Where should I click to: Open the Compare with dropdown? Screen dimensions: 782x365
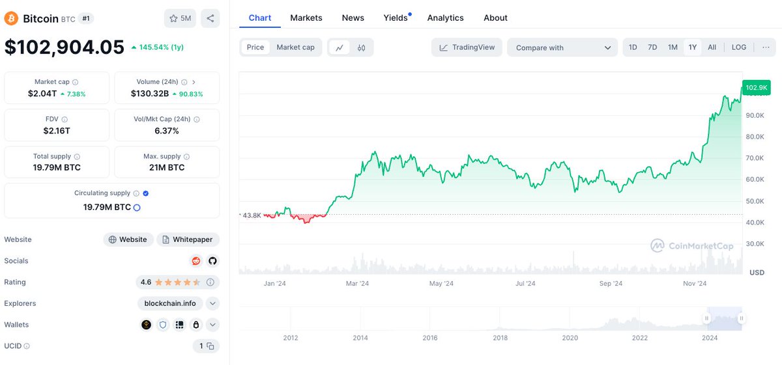pyautogui.click(x=562, y=47)
